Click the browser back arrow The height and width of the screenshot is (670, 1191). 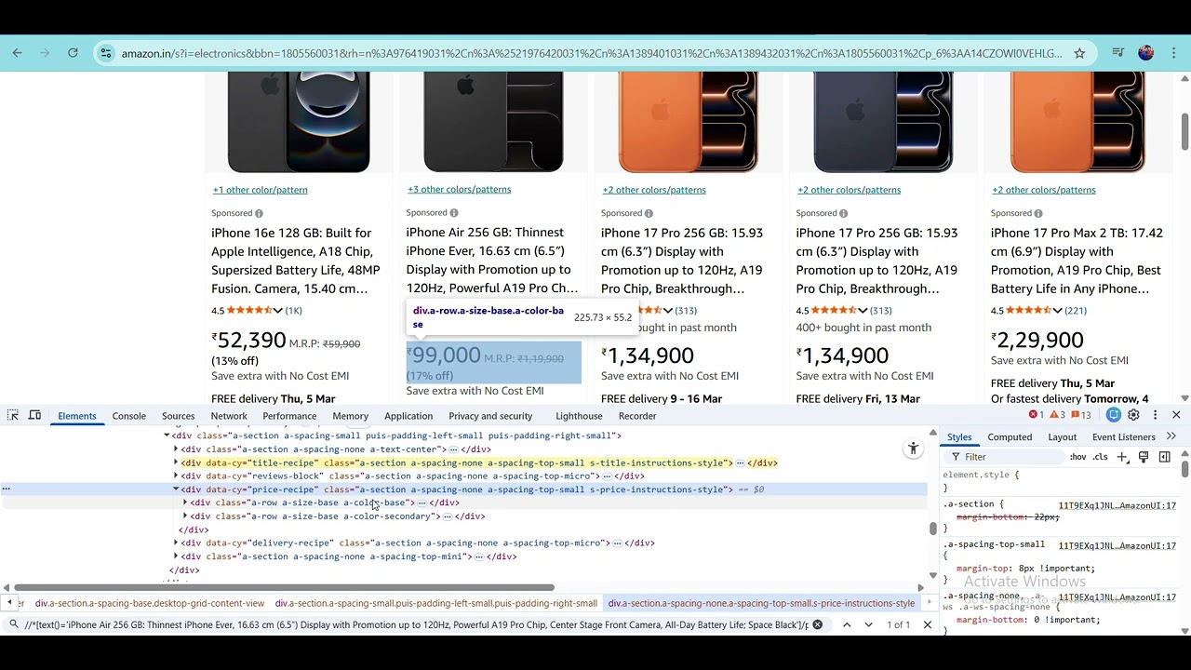point(17,53)
